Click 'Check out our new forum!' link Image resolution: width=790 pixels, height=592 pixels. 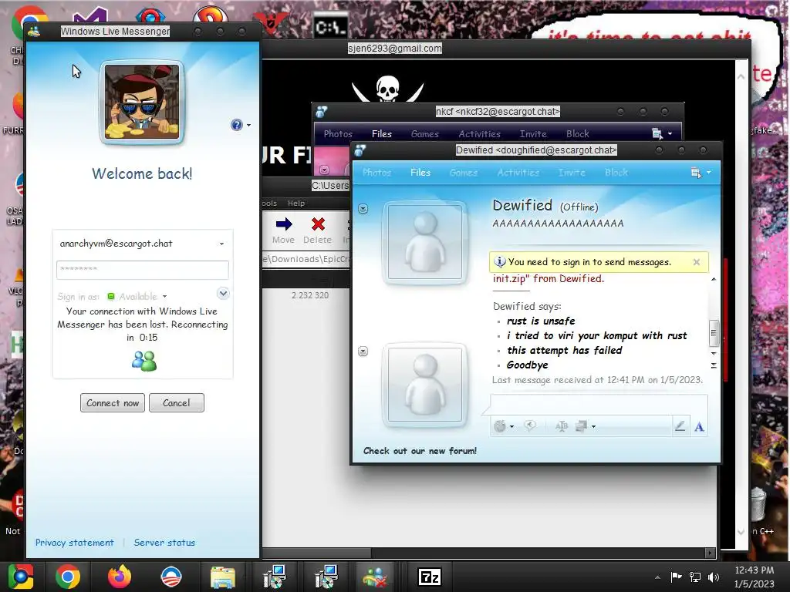pyautogui.click(x=420, y=451)
